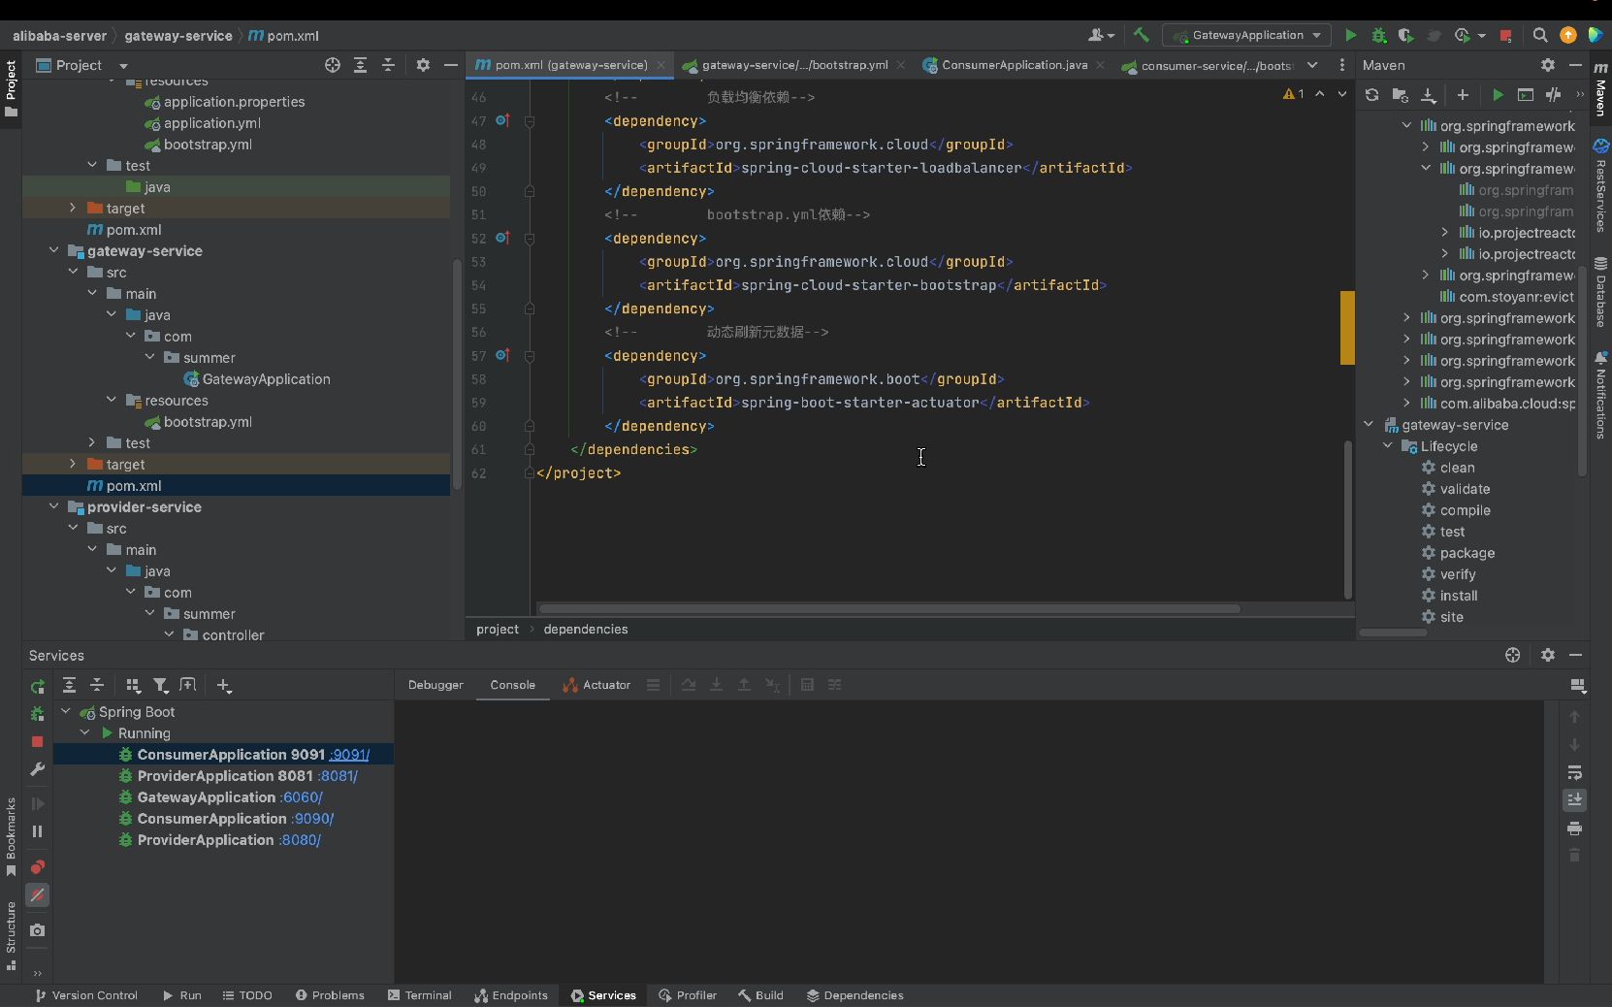Open Project panel settings gear
Image resolution: width=1612 pixels, height=1007 pixels.
[x=423, y=65]
